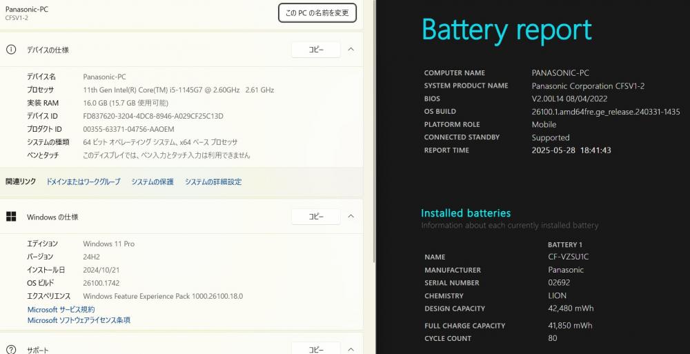Screen dimensions: 690x354
Task: Open Domain or Workgroup link
Action: tap(83, 181)
